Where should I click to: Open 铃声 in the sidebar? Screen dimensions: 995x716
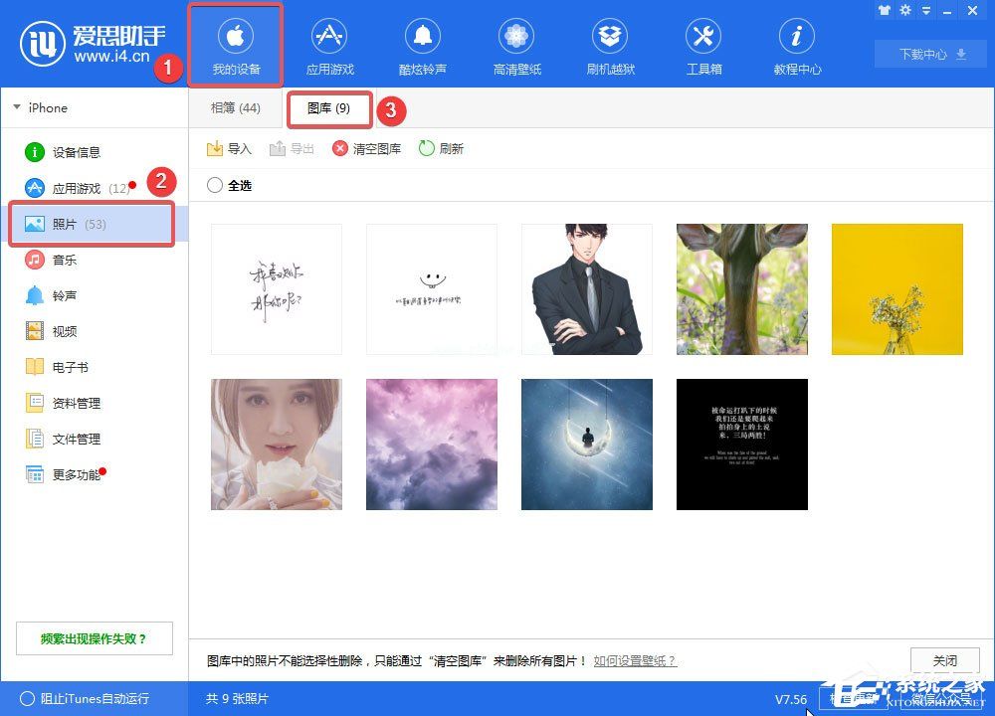(x=62, y=295)
